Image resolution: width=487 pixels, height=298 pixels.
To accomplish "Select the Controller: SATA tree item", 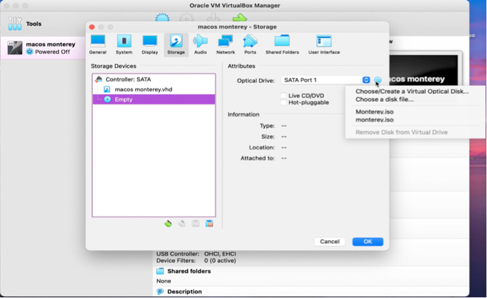I will 154,80.
